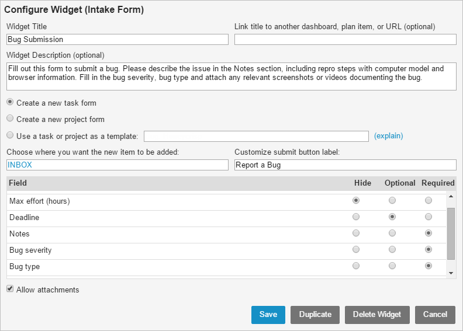Click the Save button
The image size is (463, 331).
(268, 315)
